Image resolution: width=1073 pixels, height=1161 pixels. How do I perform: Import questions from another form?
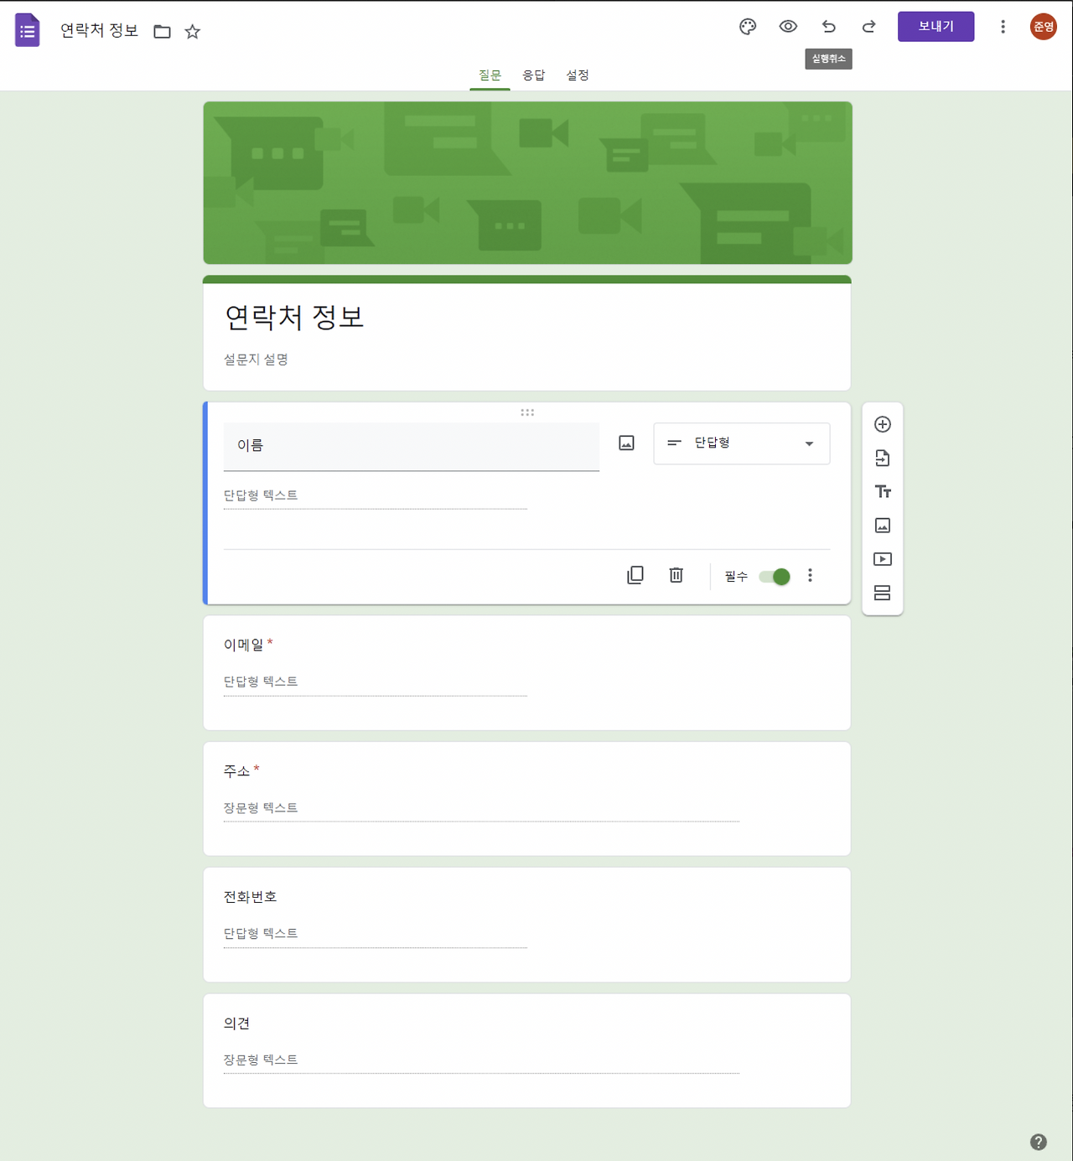[882, 458]
